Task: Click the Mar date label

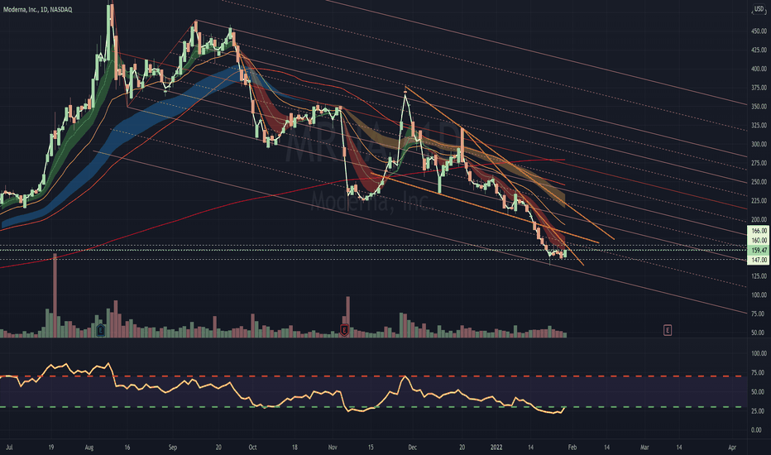Action: (x=644, y=448)
